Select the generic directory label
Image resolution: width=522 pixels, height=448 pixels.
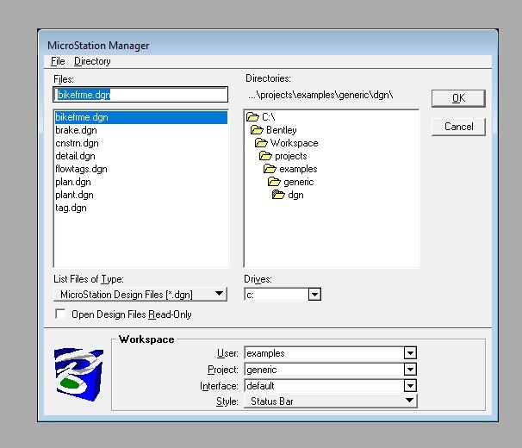coord(299,182)
